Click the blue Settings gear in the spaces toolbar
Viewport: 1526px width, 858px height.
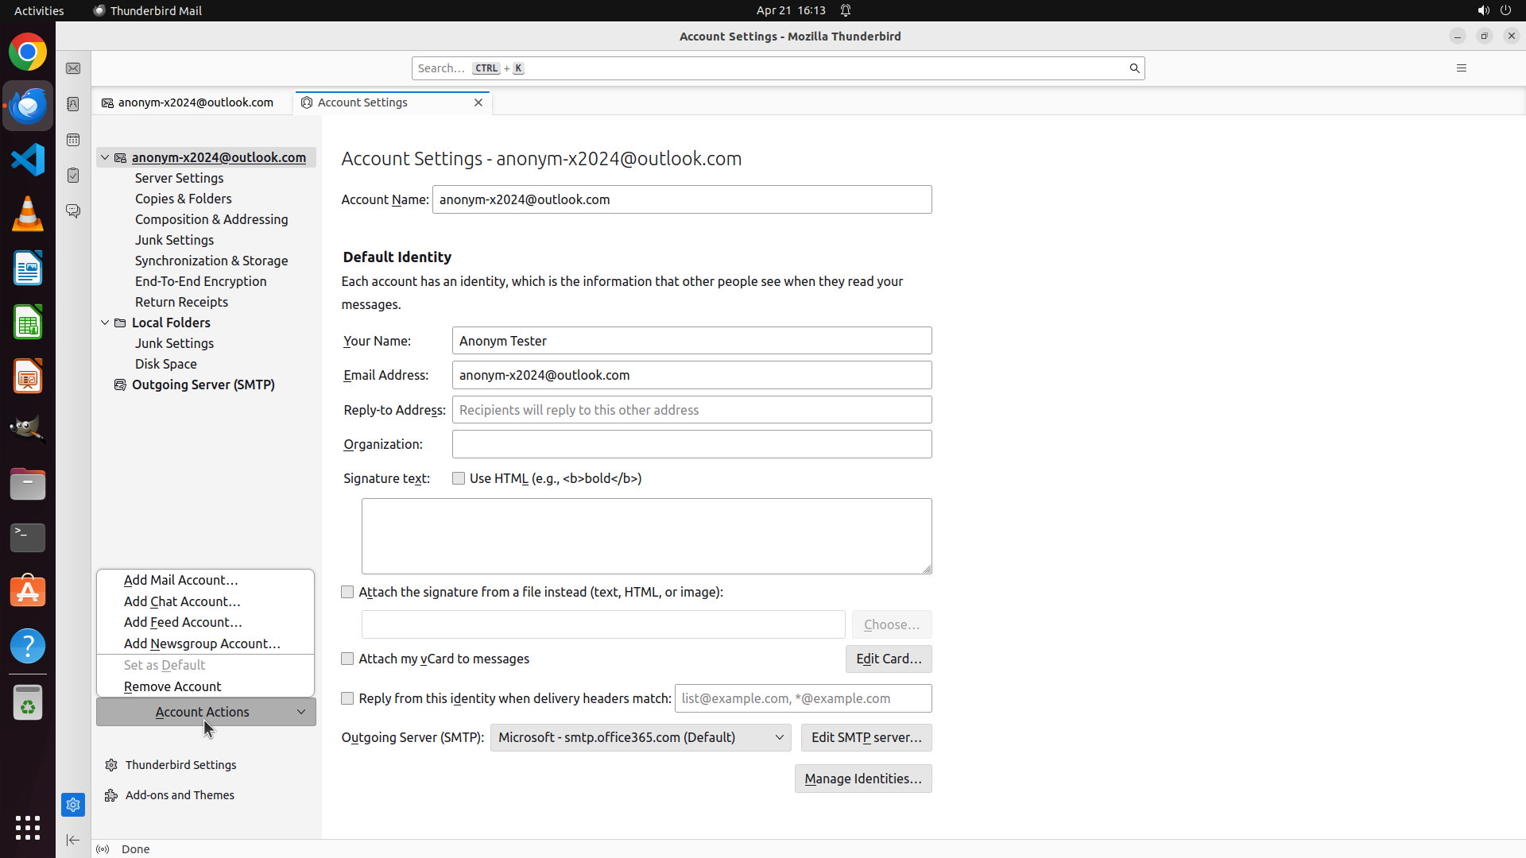point(73,805)
